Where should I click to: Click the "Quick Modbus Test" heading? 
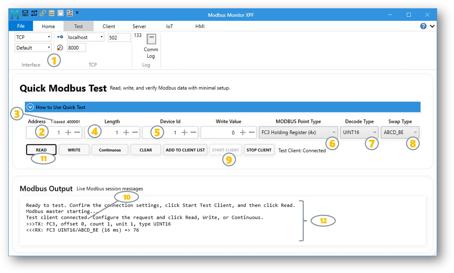click(63, 88)
